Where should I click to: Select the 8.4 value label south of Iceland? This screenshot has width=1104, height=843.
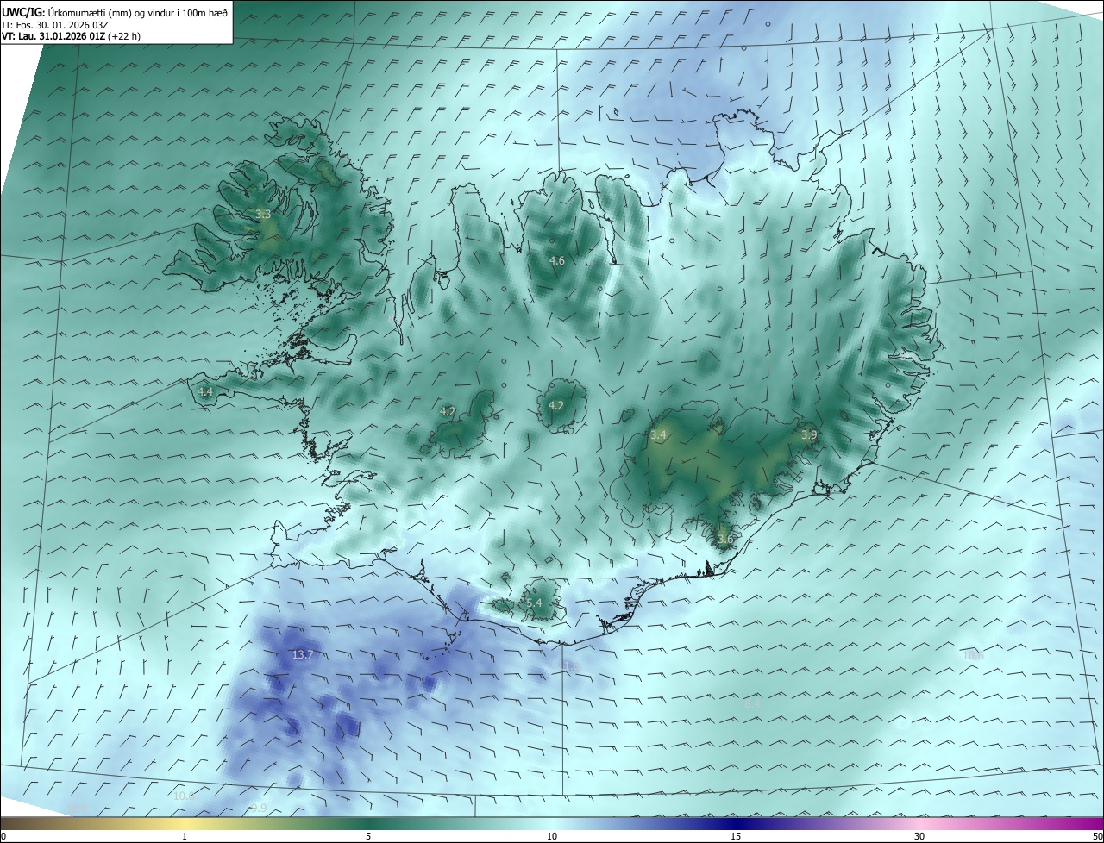point(751,704)
